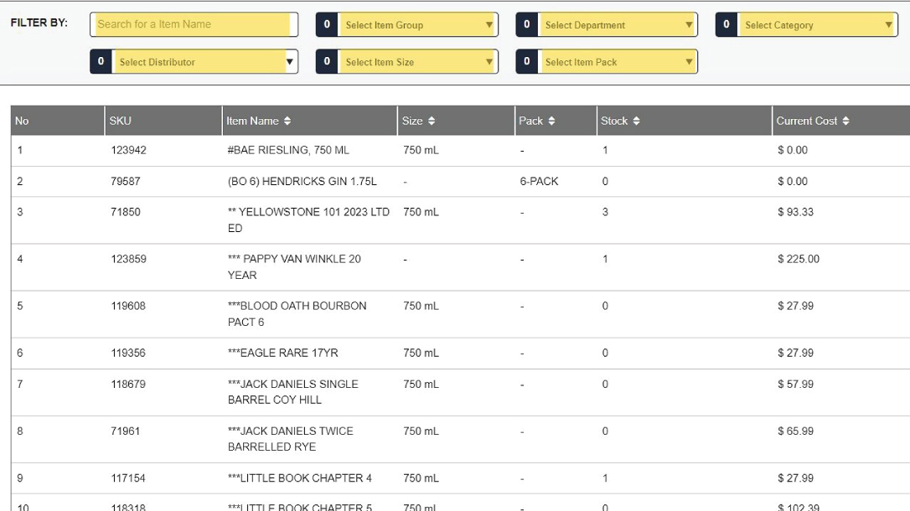The width and height of the screenshot is (910, 511).
Task: Select the #BAE RIESLING, 750 ML row
Action: pyautogui.click(x=288, y=151)
